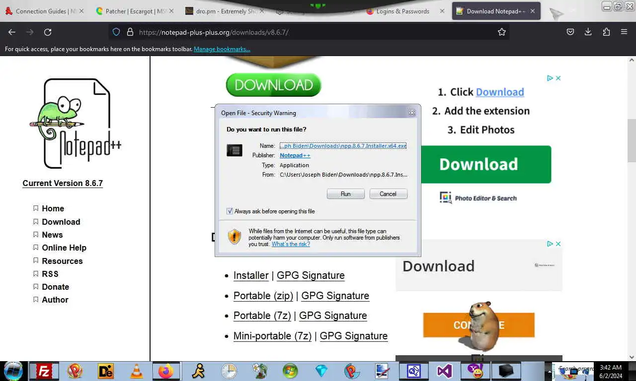Close the Logins & Passwords tab

tap(442, 11)
